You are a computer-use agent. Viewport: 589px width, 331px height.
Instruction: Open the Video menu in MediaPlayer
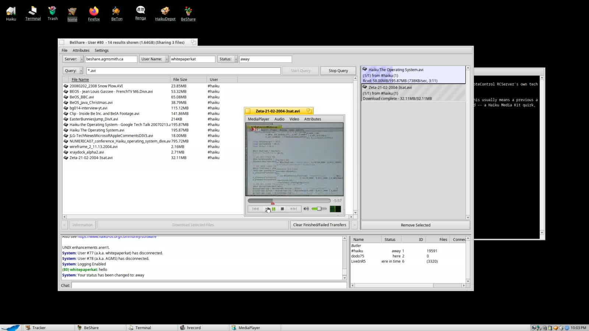tap(294, 119)
